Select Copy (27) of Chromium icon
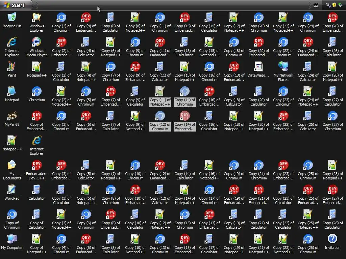Screen dimensions: 346x259 pos(332,121)
